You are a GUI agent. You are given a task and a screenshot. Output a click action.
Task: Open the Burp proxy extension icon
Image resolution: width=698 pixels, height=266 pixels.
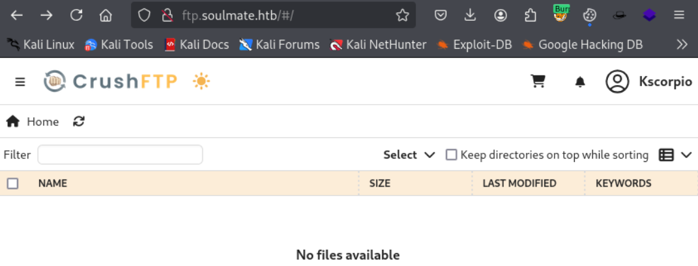[560, 14]
